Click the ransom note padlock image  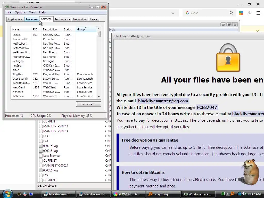[x=228, y=57]
